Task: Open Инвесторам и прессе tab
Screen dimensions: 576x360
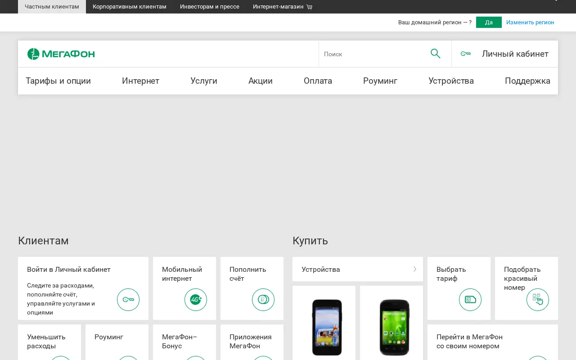Action: coord(210,7)
